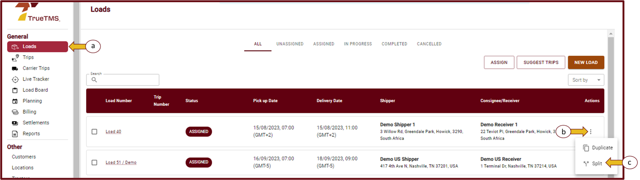Switch to the Completed tab
The image size is (640, 180).
pos(394,44)
